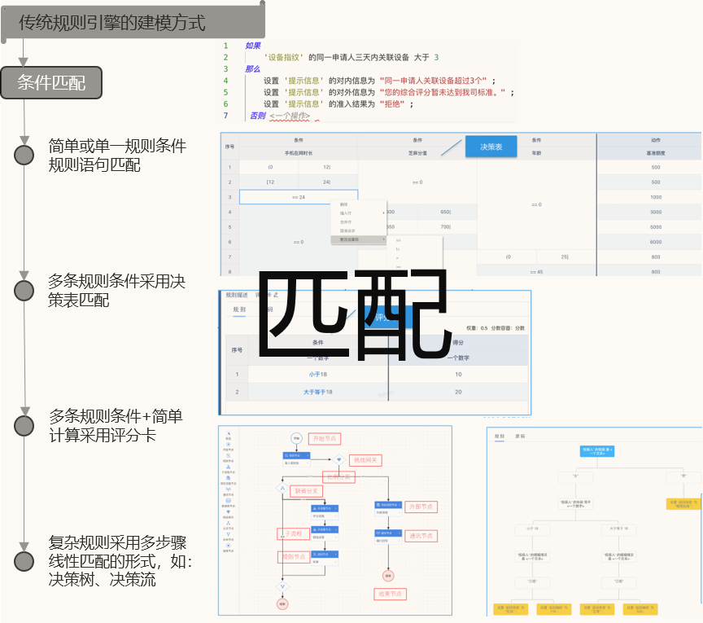Screen dimensions: 703x623
Task: Click score value 10 in the scorecard
Action: (458, 375)
